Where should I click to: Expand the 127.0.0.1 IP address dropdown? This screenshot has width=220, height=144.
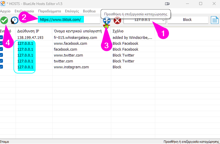[163, 20]
